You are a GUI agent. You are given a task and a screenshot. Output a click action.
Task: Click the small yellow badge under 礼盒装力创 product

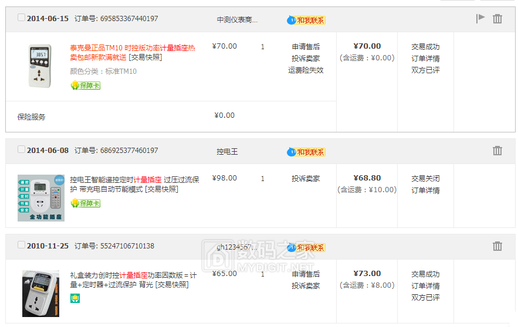75,298
